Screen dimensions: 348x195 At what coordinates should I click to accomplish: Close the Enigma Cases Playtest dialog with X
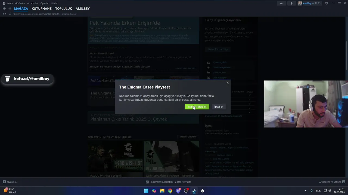point(228,83)
